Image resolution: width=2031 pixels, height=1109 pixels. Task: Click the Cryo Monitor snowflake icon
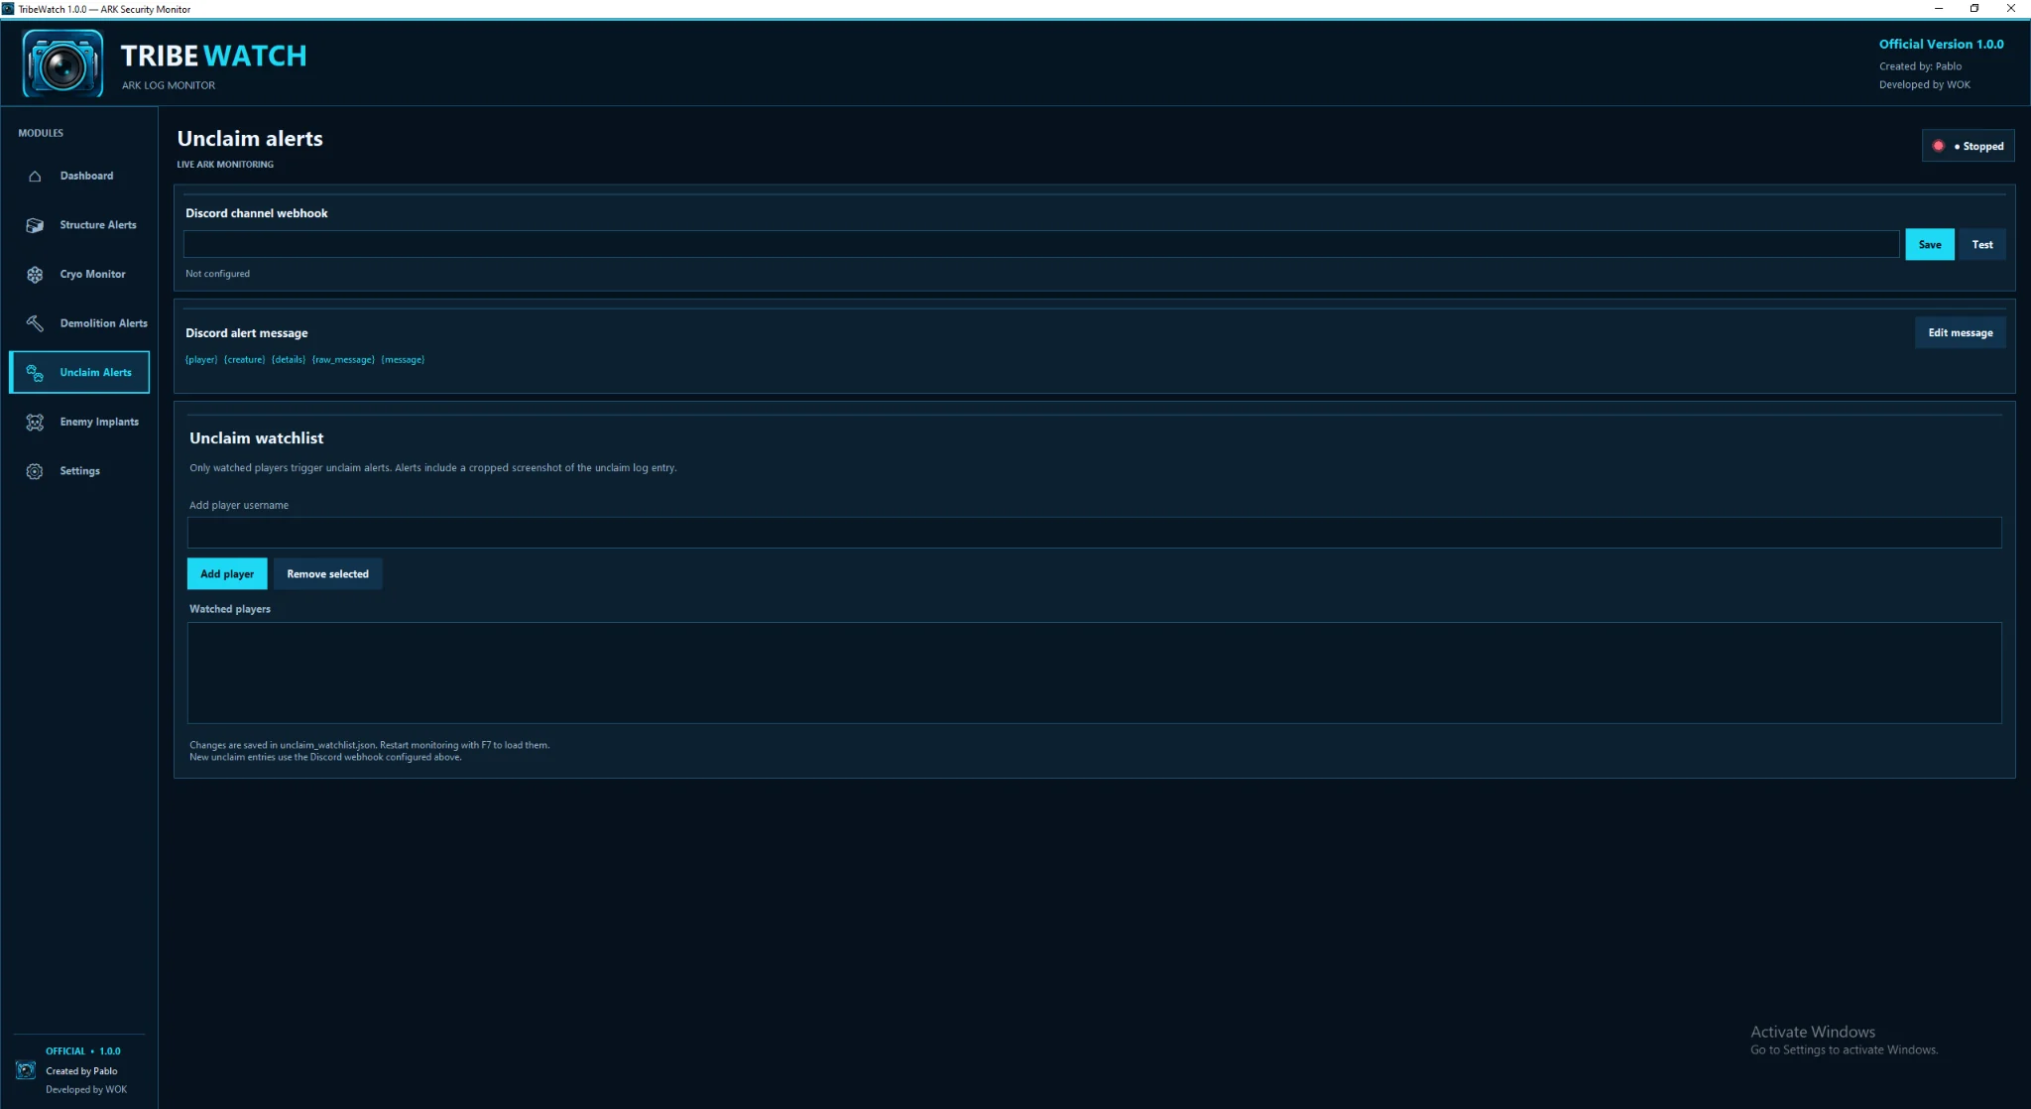35,275
